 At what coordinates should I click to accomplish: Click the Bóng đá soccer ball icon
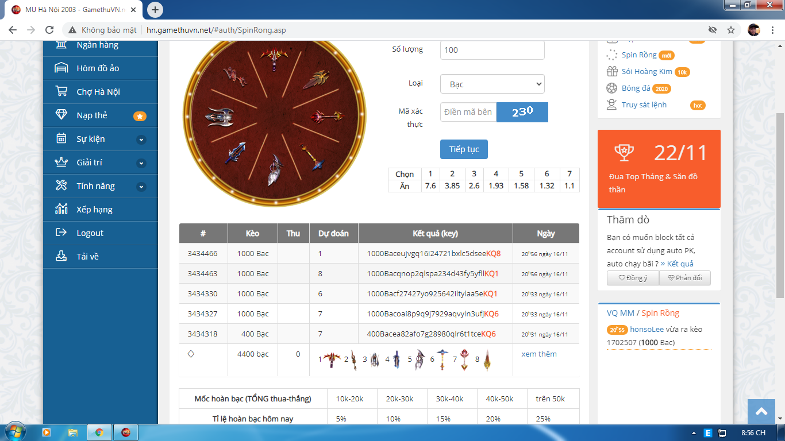coord(611,88)
